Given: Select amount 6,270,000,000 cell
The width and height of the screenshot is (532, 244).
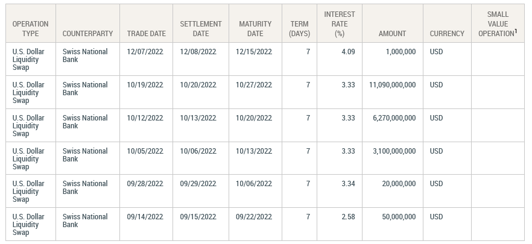Looking at the screenshot, I should pyautogui.click(x=393, y=125).
